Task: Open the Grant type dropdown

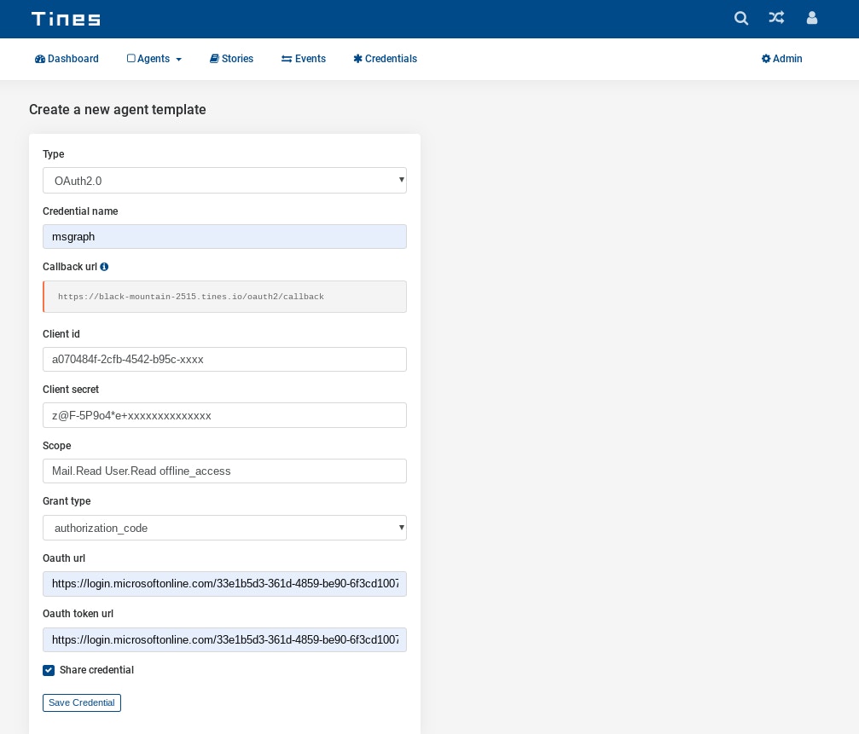Action: pyautogui.click(x=224, y=528)
